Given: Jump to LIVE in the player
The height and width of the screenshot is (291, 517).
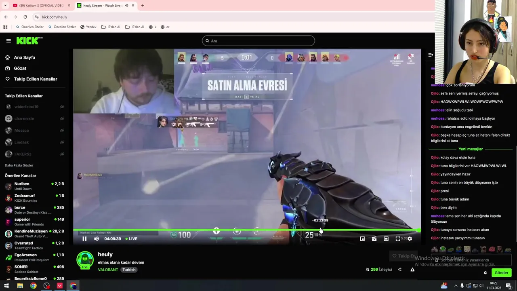Looking at the screenshot, I should coord(131,239).
